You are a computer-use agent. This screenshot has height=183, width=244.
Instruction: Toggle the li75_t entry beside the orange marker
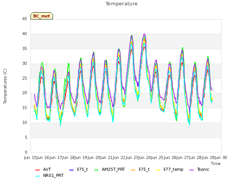point(144,169)
